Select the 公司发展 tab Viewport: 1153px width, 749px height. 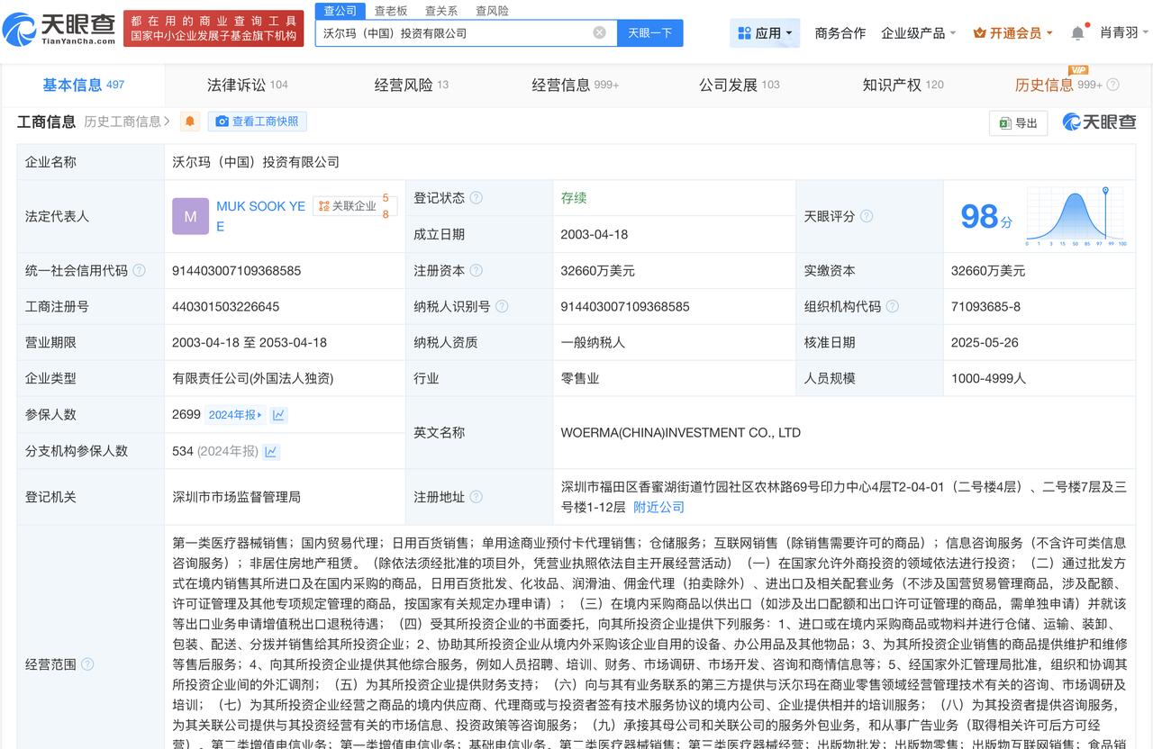[739, 85]
